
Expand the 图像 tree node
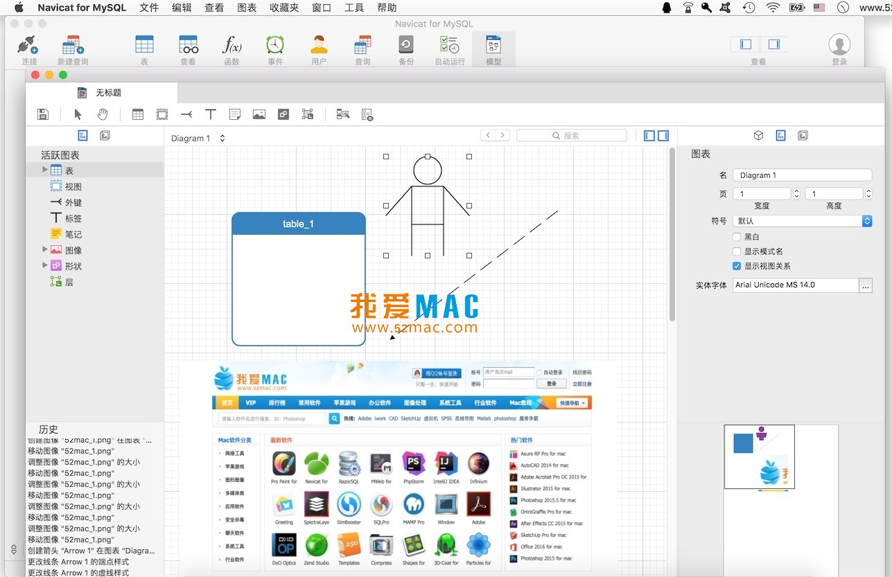(x=45, y=249)
